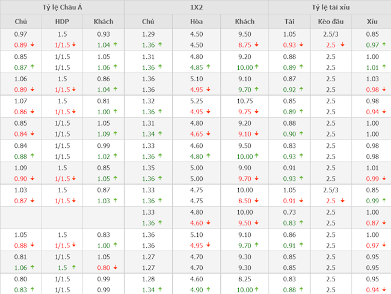
Task: Click the green up arrow beside 4.90
Action: click(209, 290)
